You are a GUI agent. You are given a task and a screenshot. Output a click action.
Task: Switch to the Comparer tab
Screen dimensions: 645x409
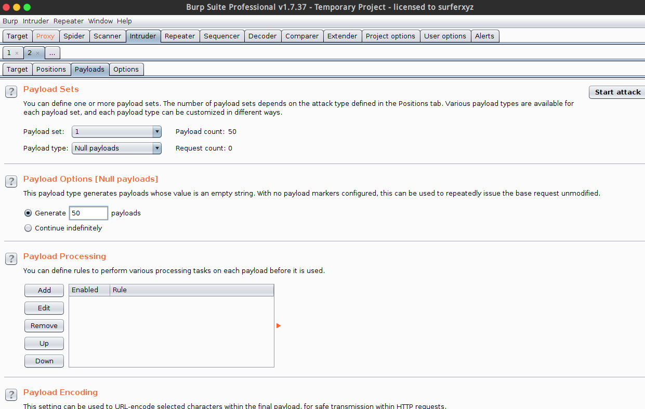302,36
